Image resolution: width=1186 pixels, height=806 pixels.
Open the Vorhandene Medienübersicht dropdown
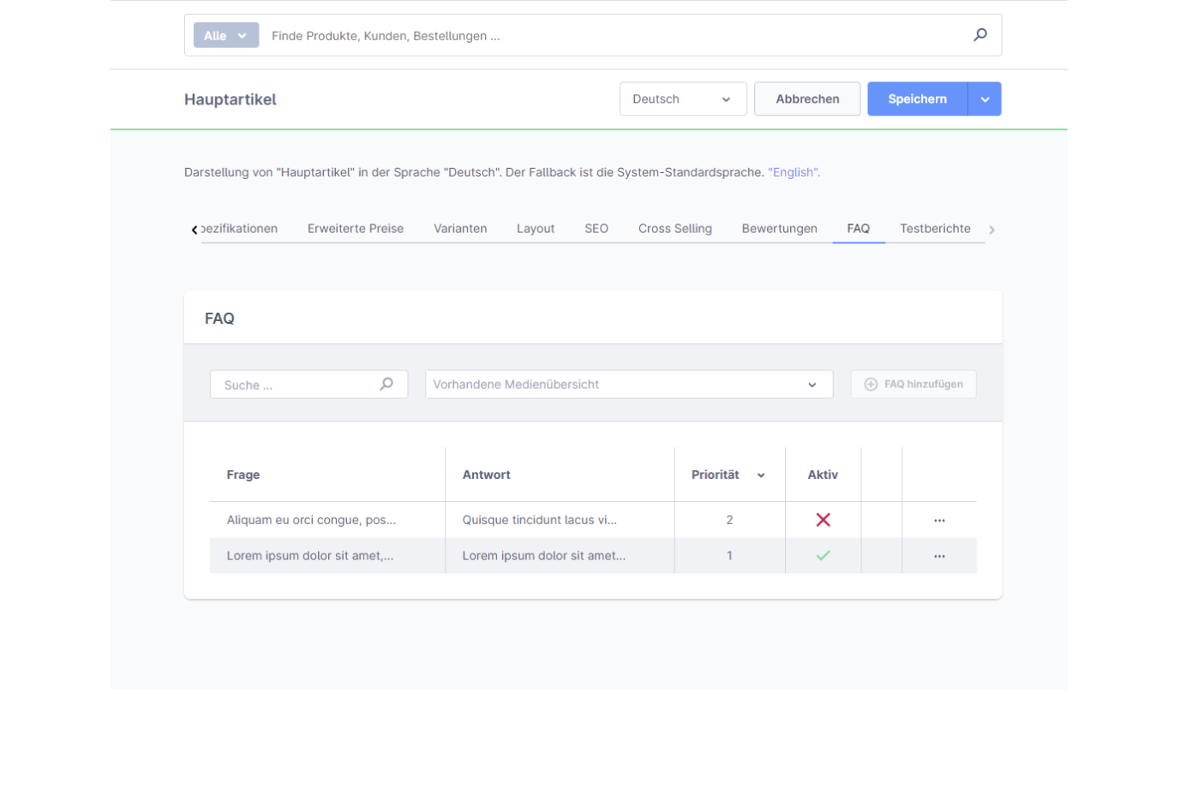(x=629, y=385)
